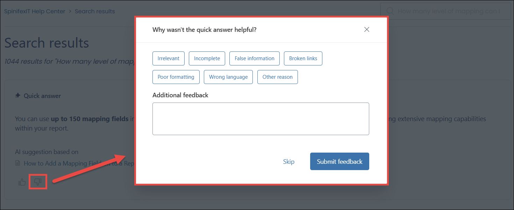Pick the Wrong language reason
The height and width of the screenshot is (210, 514).
[x=228, y=77]
